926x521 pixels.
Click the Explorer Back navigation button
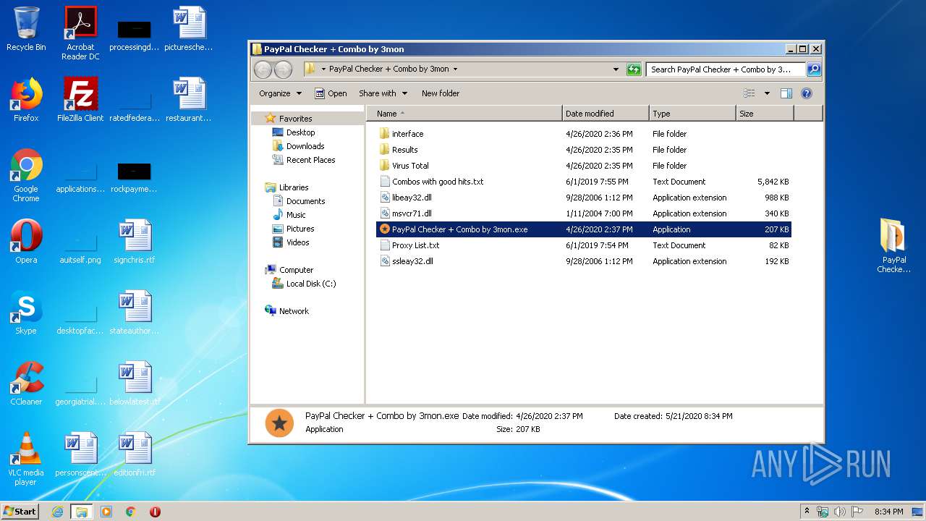point(263,69)
